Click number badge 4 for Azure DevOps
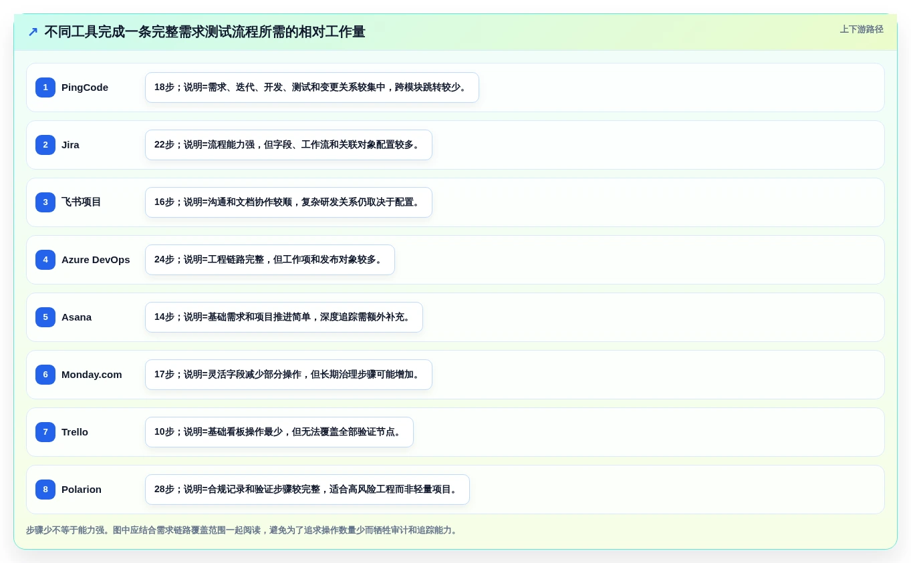911x563 pixels. click(45, 260)
